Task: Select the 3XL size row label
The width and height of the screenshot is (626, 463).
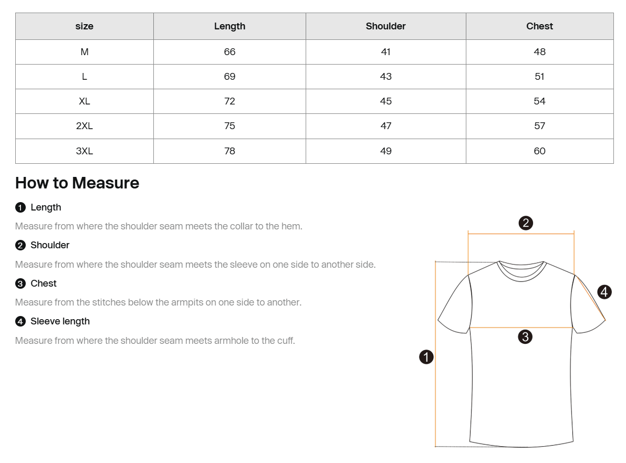Action: coord(84,151)
